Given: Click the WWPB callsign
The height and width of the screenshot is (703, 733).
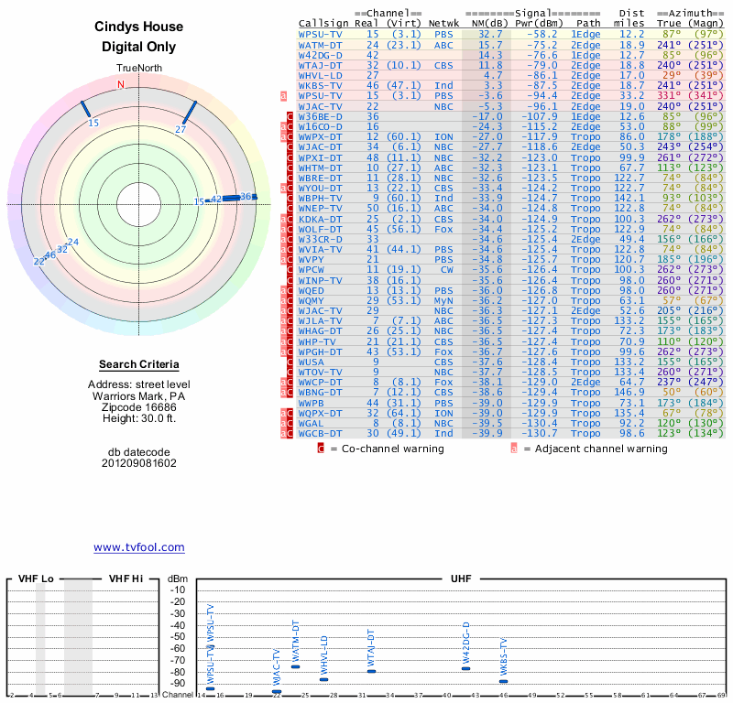Looking at the screenshot, I should [312, 403].
